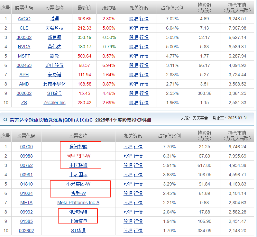Open 小米集团-W stock link
Viewport: 257px width, 237px height.
(78, 184)
